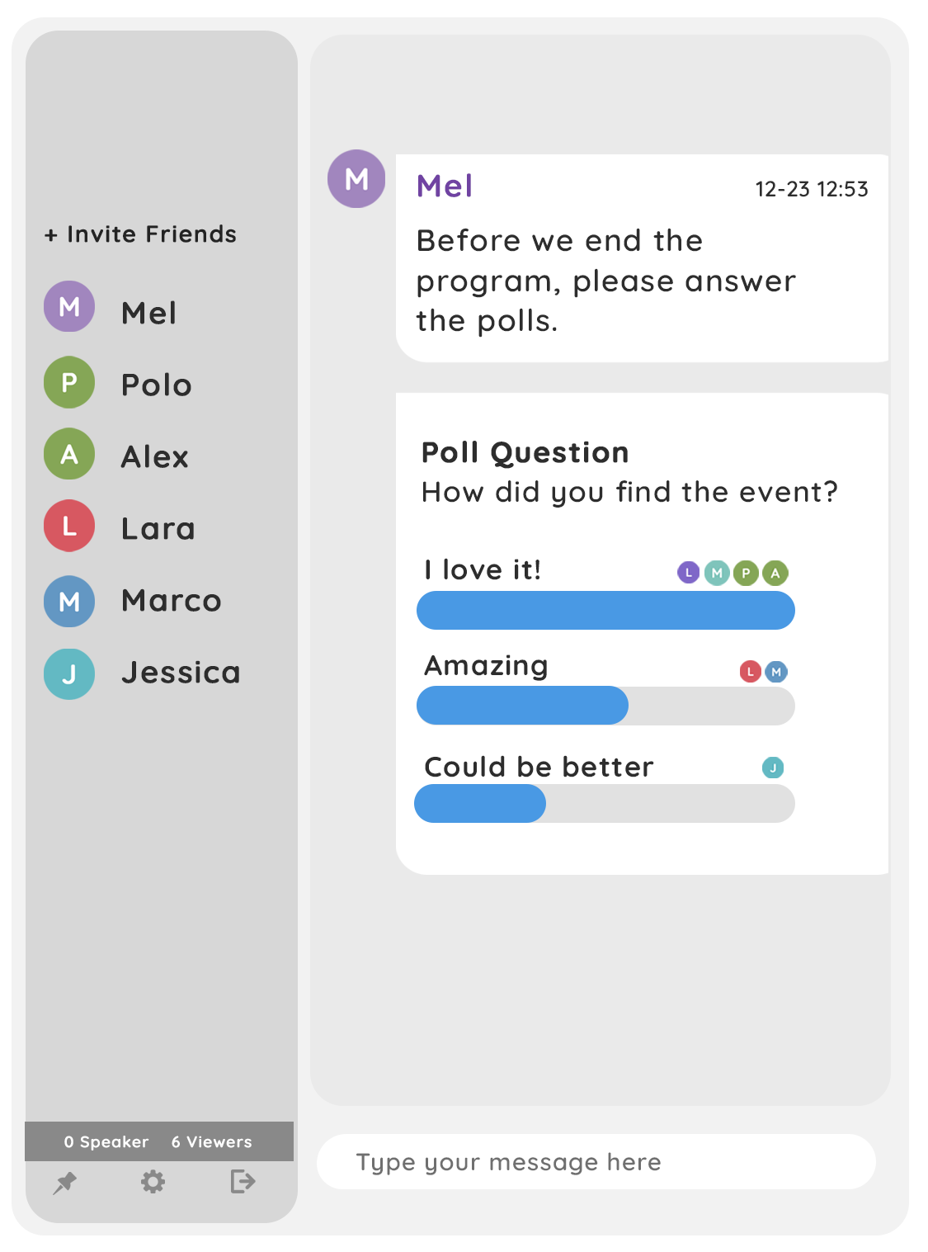Click Jessica's teal avatar
Image resolution: width=928 pixels, height=1252 pixels.
coord(68,673)
